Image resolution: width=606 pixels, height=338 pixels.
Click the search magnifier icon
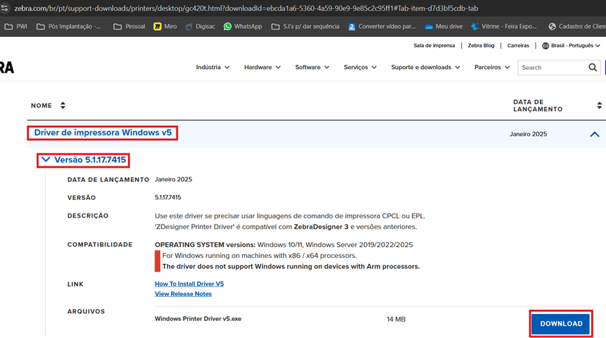593,67
